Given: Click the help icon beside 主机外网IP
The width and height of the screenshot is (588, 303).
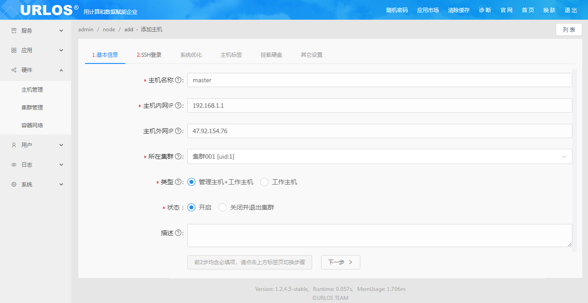Looking at the screenshot, I should pos(178,131).
